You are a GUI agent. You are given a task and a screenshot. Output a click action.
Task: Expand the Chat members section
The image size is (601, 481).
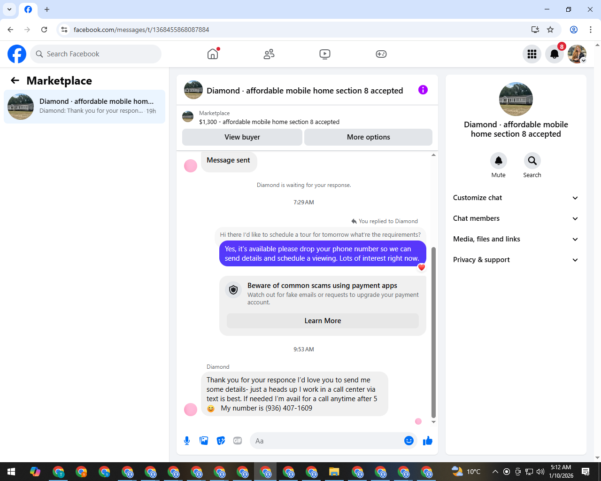tap(516, 218)
